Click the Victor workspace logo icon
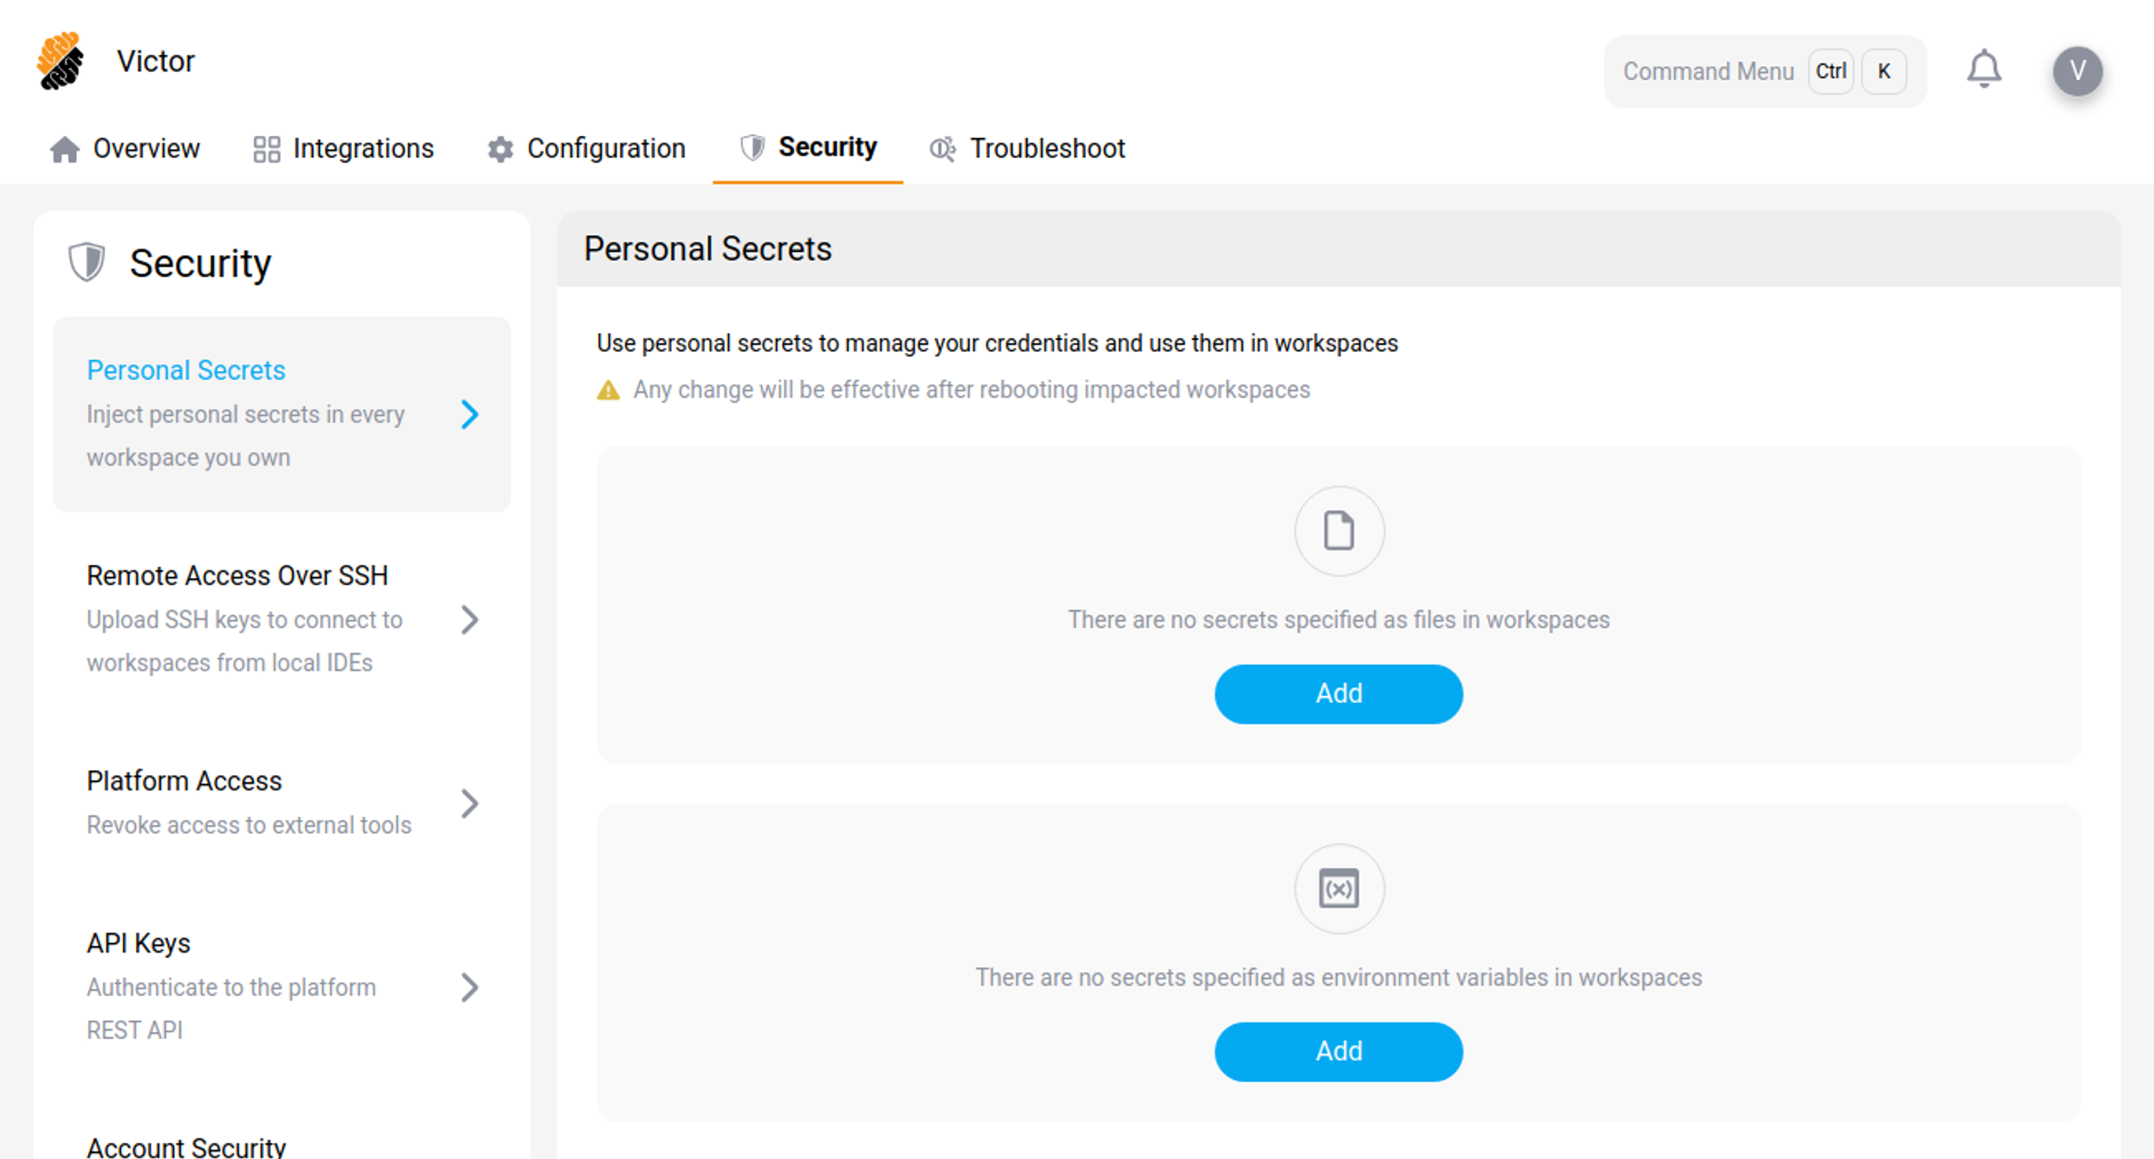This screenshot has height=1159, width=2154. [60, 61]
